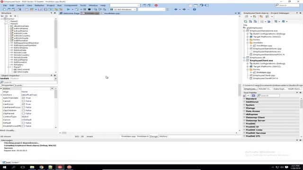303x170 pixels.
Task: Switch to the Welcome Page tab
Action: 70,13
